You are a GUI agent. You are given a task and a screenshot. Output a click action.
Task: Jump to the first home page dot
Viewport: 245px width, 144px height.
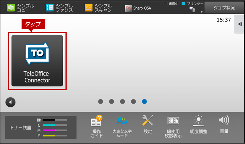[101, 102]
